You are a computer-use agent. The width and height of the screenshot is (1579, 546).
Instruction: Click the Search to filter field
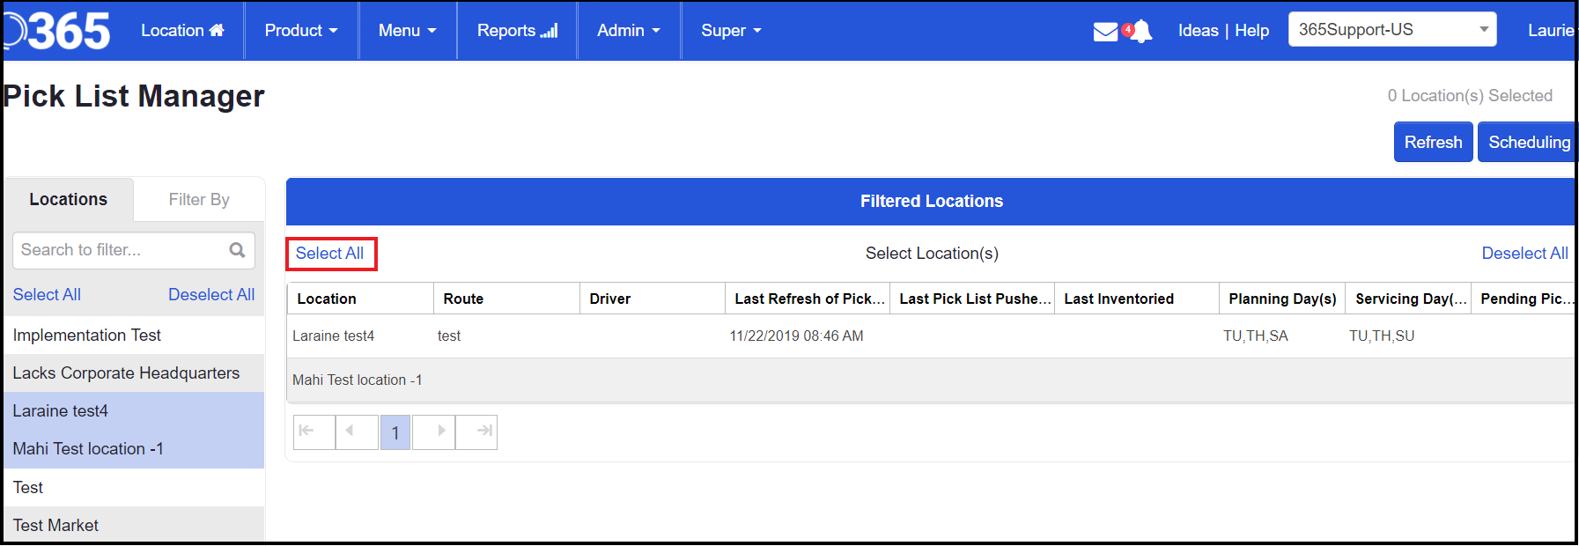click(x=119, y=250)
